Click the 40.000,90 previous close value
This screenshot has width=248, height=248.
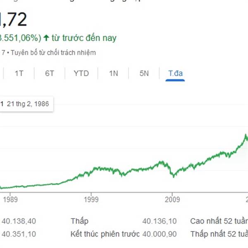160,234
